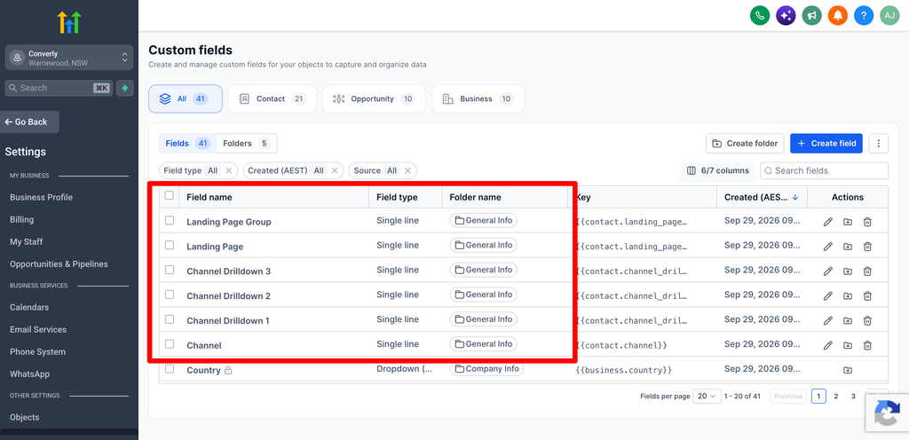The height and width of the screenshot is (440, 909).
Task: Move the Channel field to folder
Action: click(x=848, y=346)
